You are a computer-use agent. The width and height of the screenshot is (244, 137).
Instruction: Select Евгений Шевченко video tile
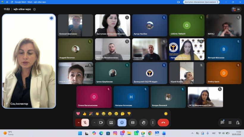[x=76, y=25]
